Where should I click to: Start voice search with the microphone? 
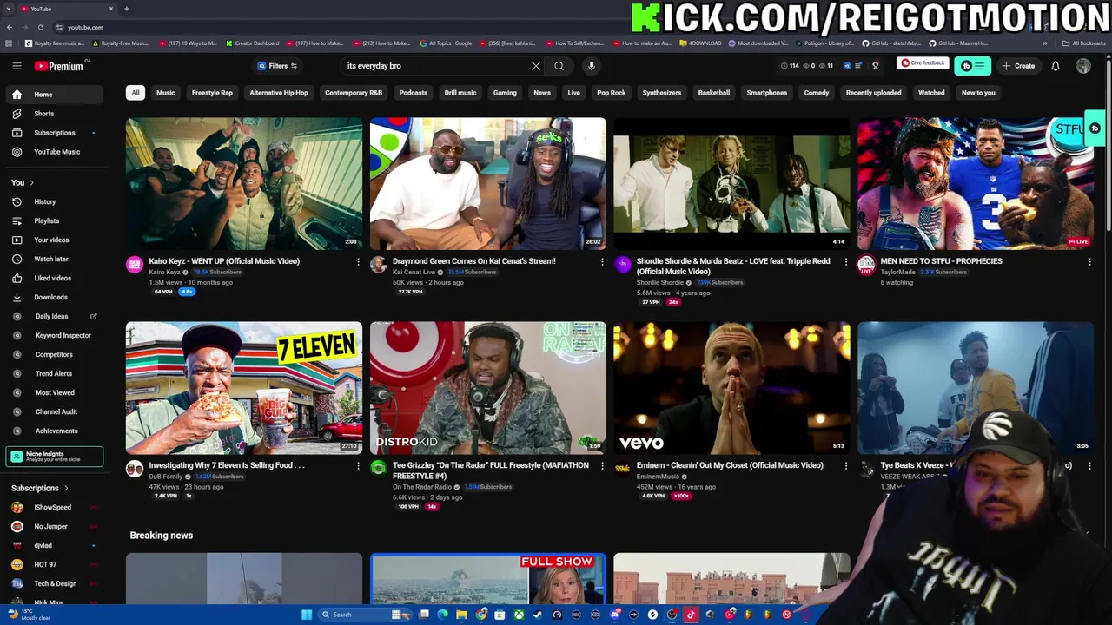[x=592, y=66]
